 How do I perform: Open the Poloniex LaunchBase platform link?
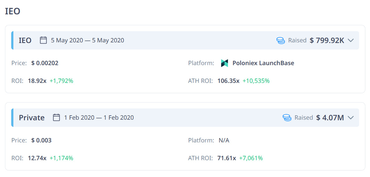[263, 63]
